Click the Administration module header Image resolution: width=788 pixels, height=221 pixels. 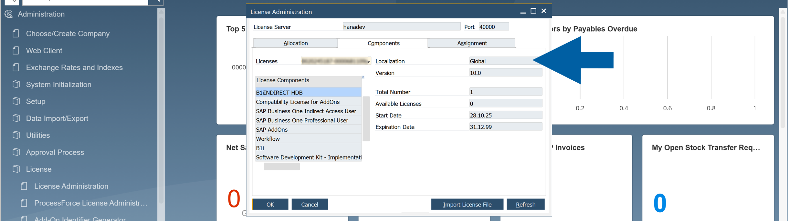(41, 14)
